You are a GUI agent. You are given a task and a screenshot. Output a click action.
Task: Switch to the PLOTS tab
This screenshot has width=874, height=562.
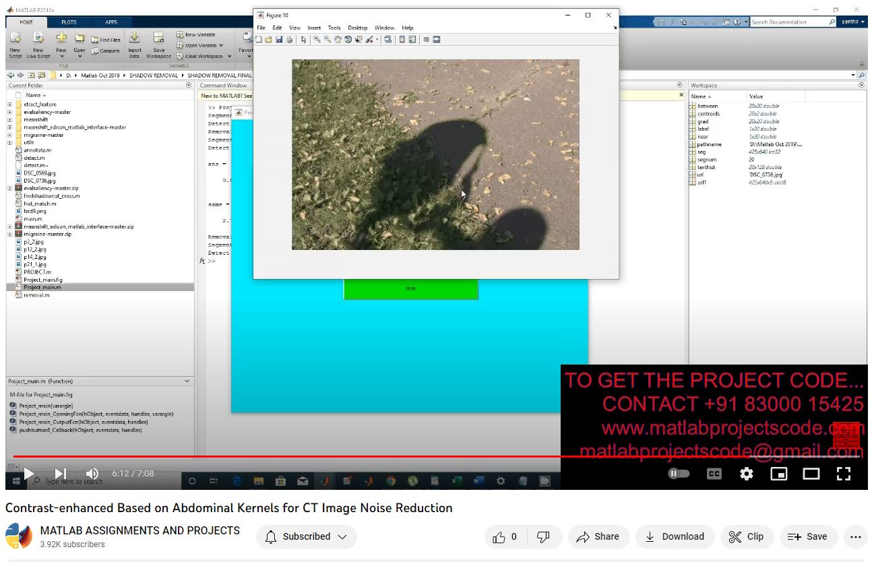tap(69, 22)
